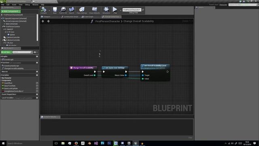Select L_MotionController component

point(13,37)
